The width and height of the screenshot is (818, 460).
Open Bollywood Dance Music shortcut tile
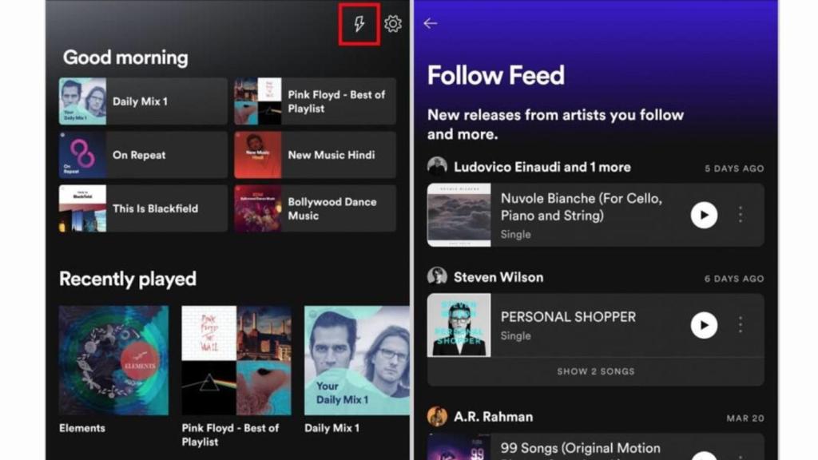point(315,208)
